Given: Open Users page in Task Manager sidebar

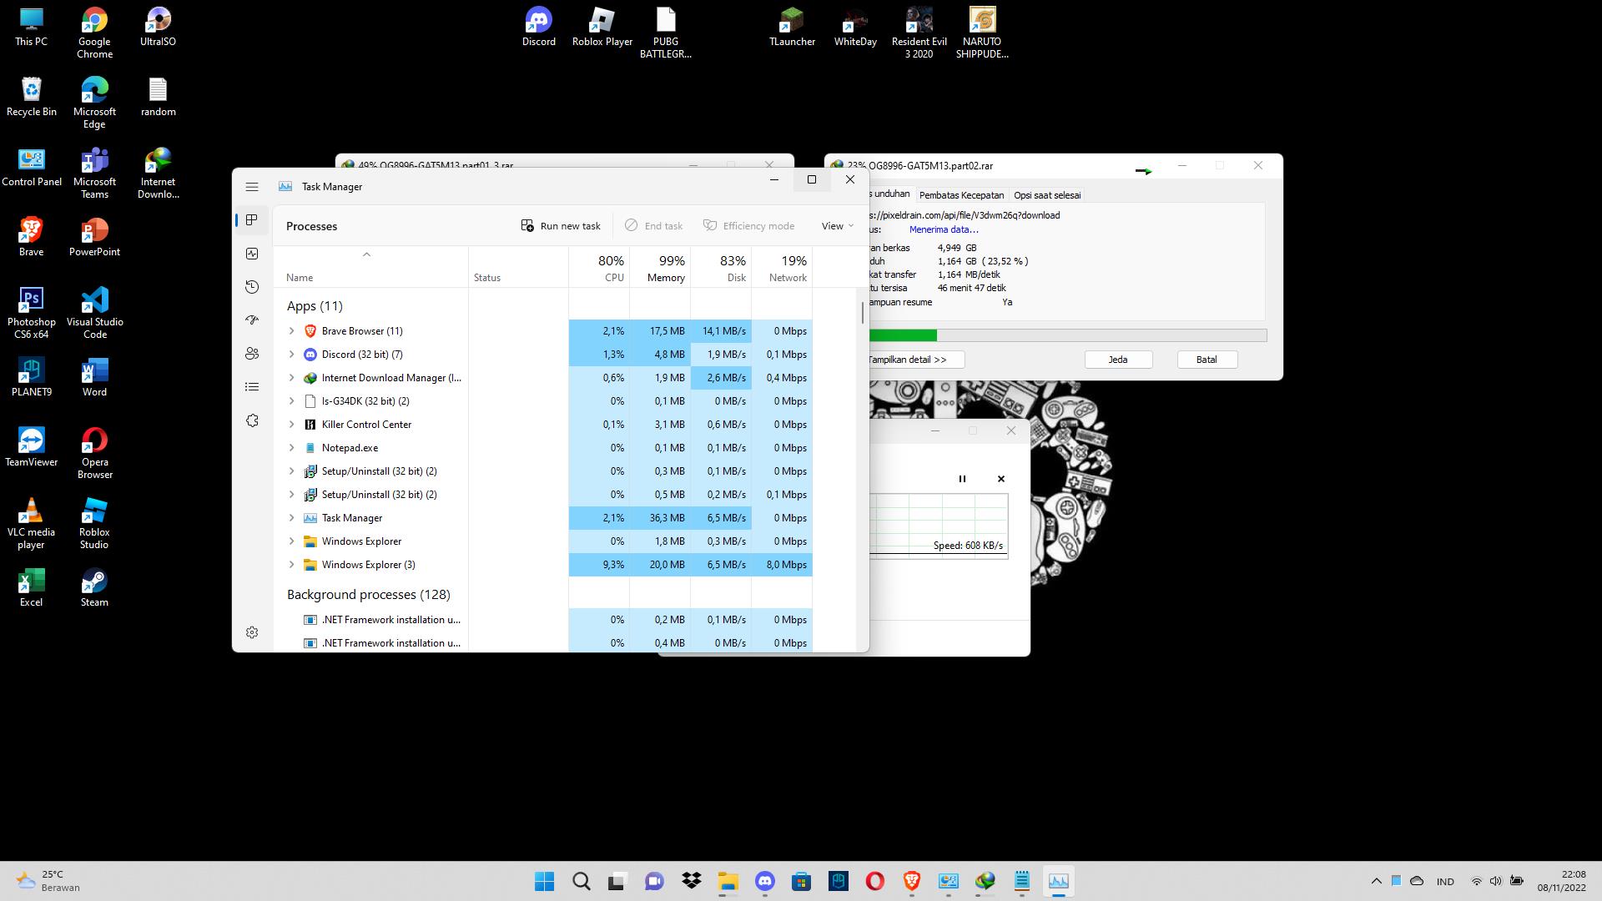Looking at the screenshot, I should tap(252, 354).
